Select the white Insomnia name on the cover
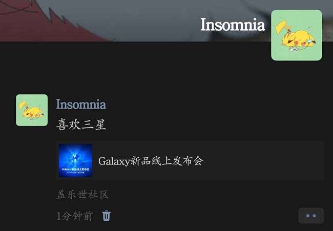Image resolution: width=333 pixels, height=231 pixels. click(233, 25)
